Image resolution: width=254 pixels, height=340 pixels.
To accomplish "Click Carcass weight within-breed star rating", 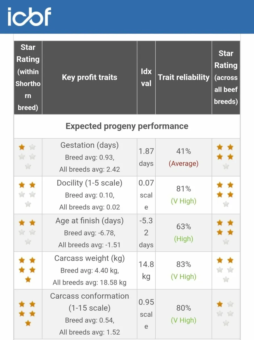I will tap(27, 270).
